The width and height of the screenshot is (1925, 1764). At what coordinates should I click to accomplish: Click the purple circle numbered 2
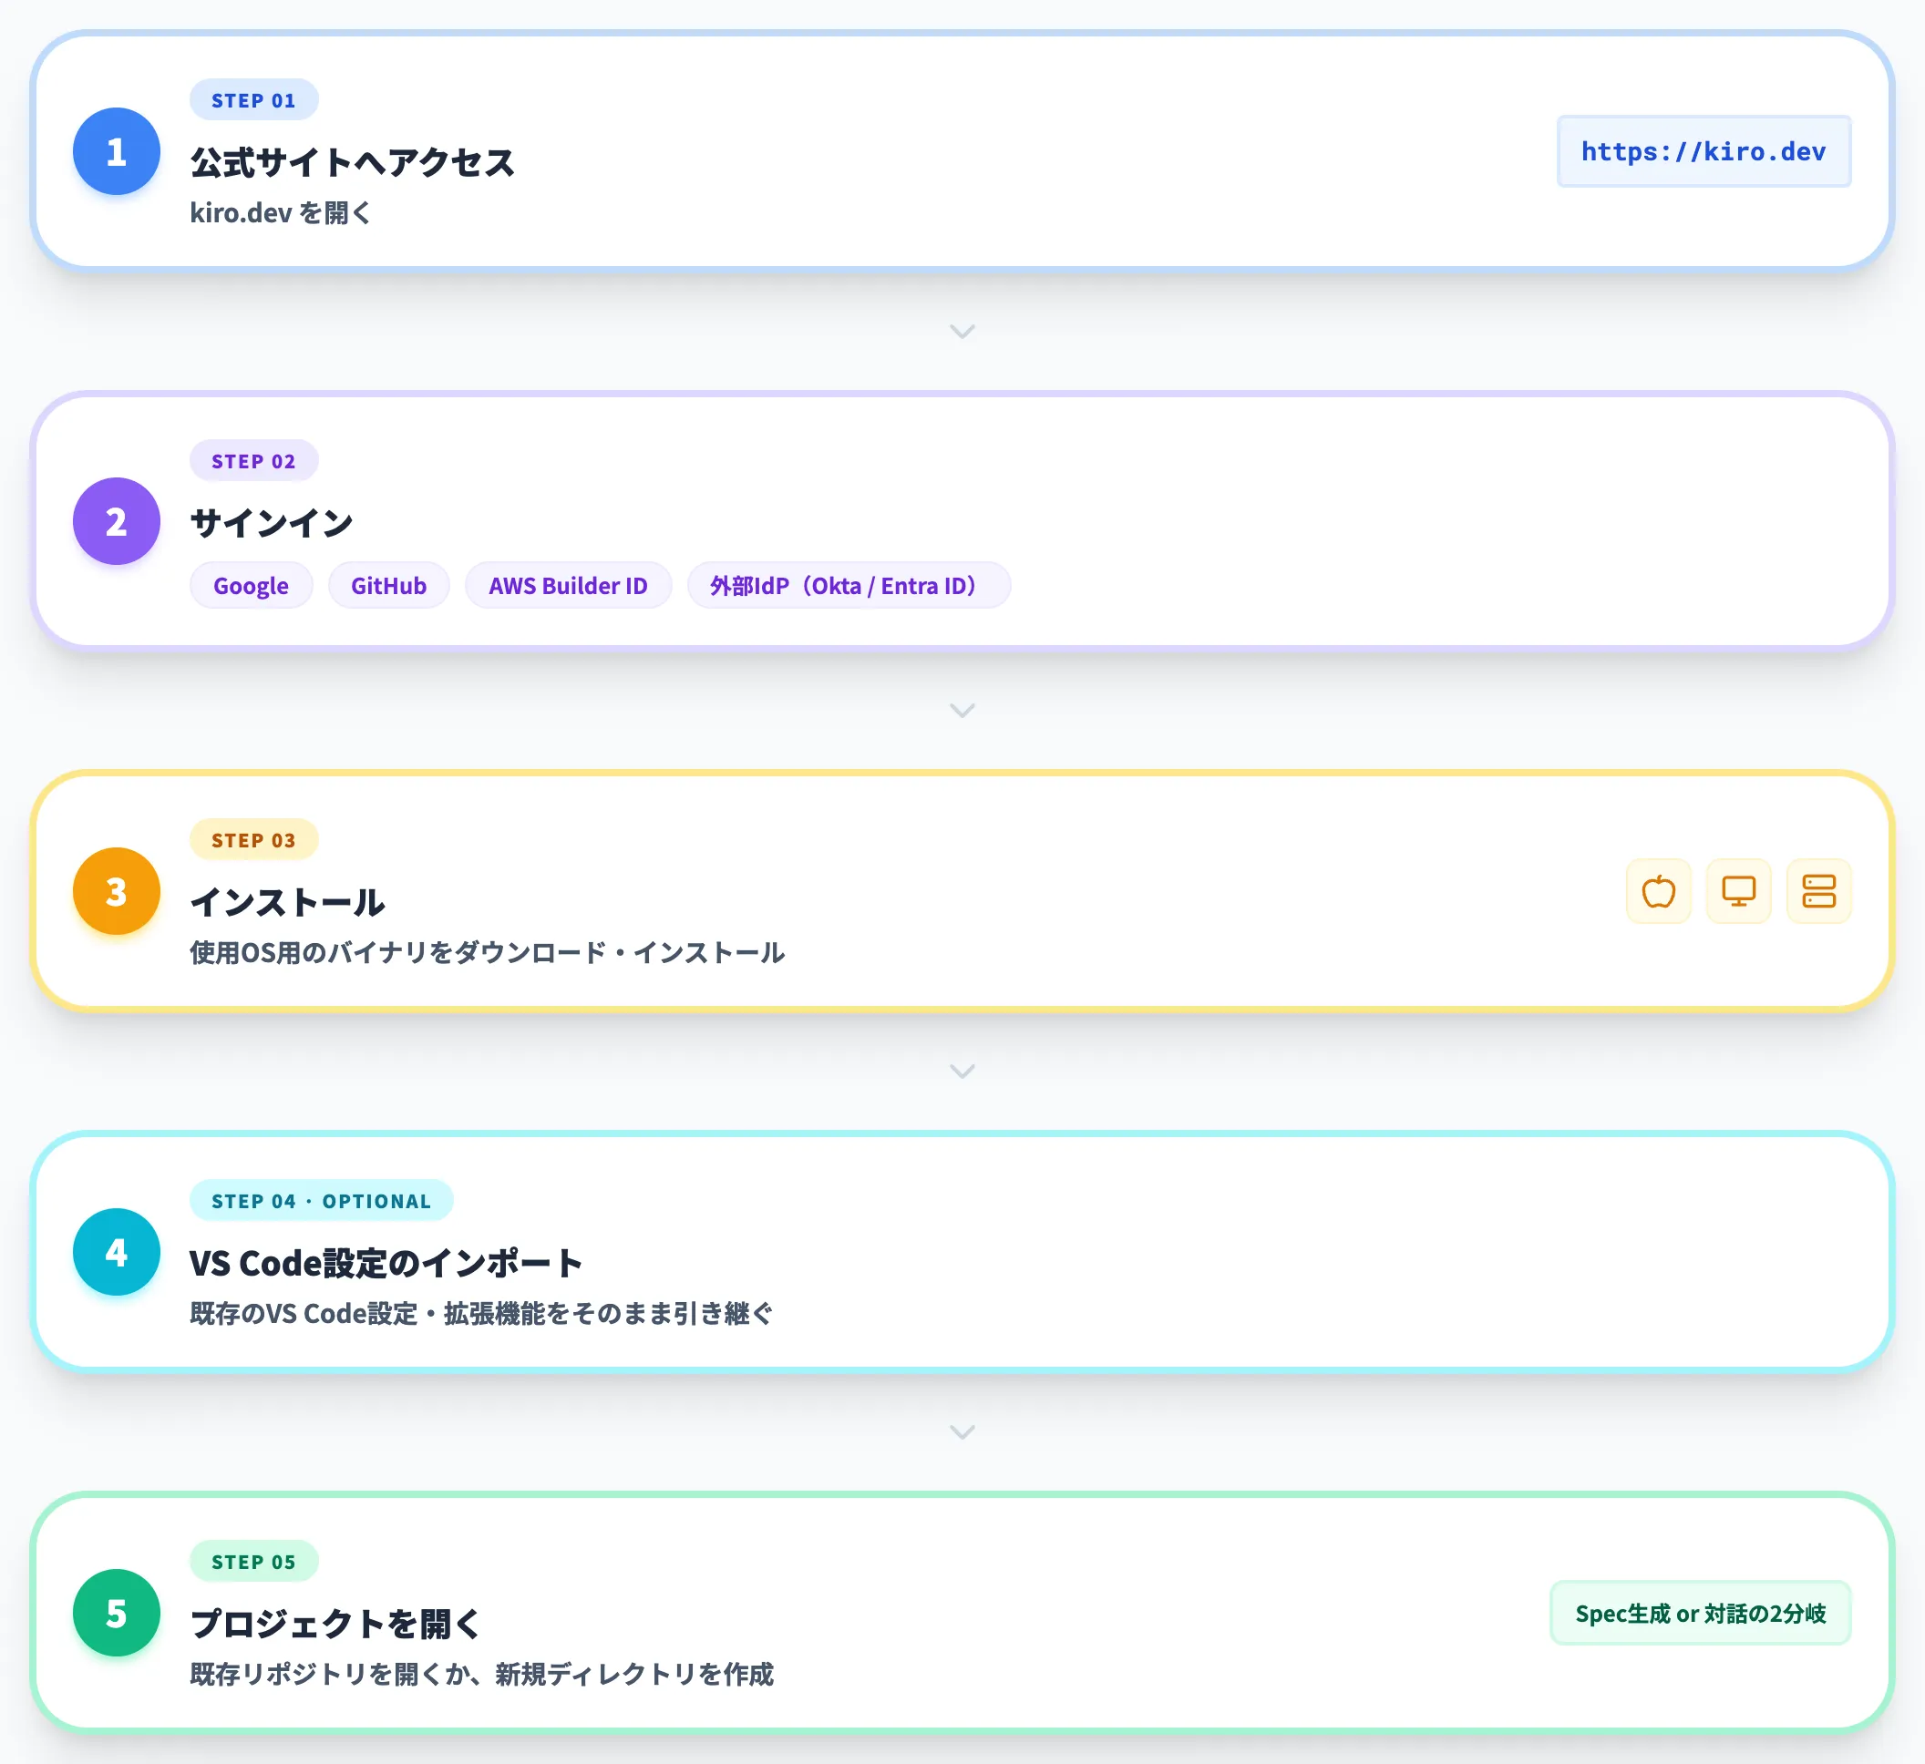click(117, 521)
